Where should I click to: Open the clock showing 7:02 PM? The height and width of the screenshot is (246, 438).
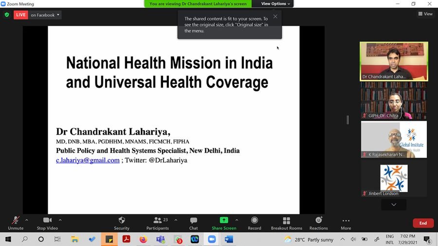coord(407,239)
